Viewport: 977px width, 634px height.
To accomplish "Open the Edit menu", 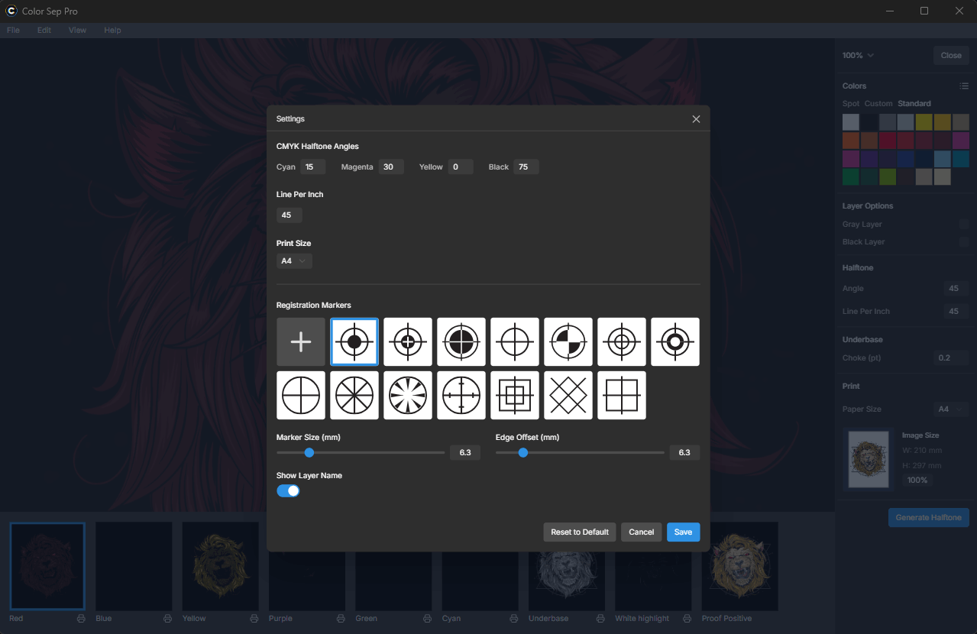I will 44,31.
